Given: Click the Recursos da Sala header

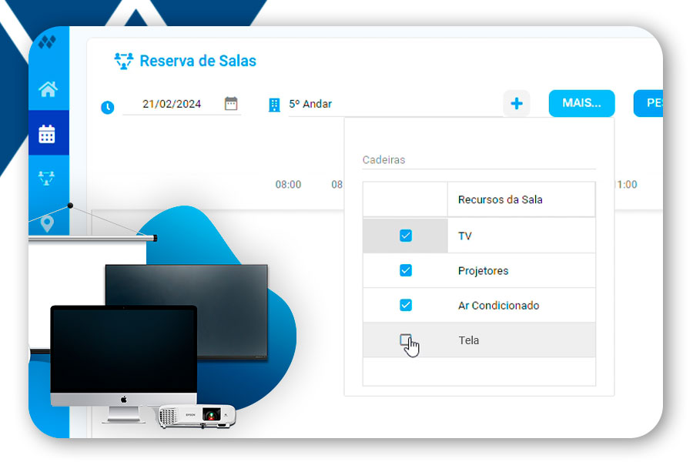Looking at the screenshot, I should click(500, 199).
